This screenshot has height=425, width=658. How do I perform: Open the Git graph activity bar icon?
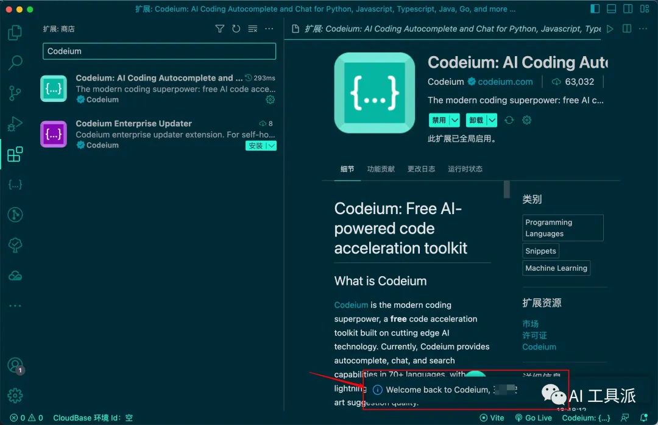click(15, 215)
